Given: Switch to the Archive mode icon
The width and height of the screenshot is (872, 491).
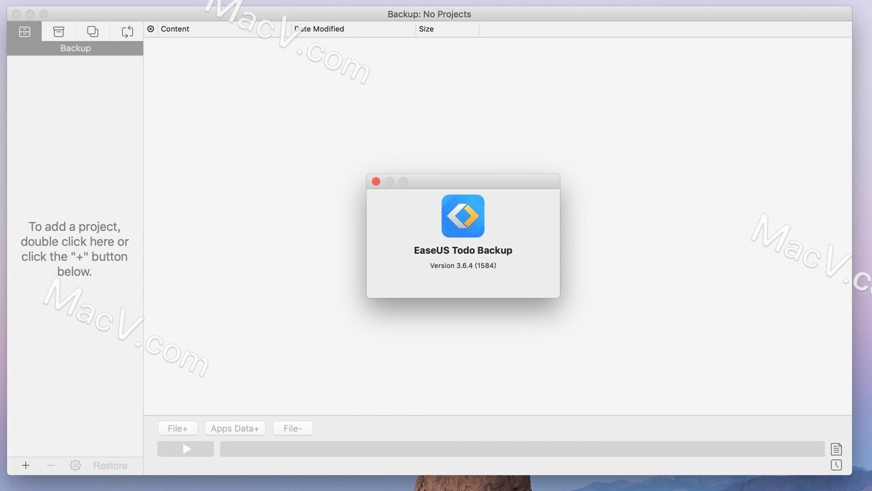Looking at the screenshot, I should click(x=59, y=31).
